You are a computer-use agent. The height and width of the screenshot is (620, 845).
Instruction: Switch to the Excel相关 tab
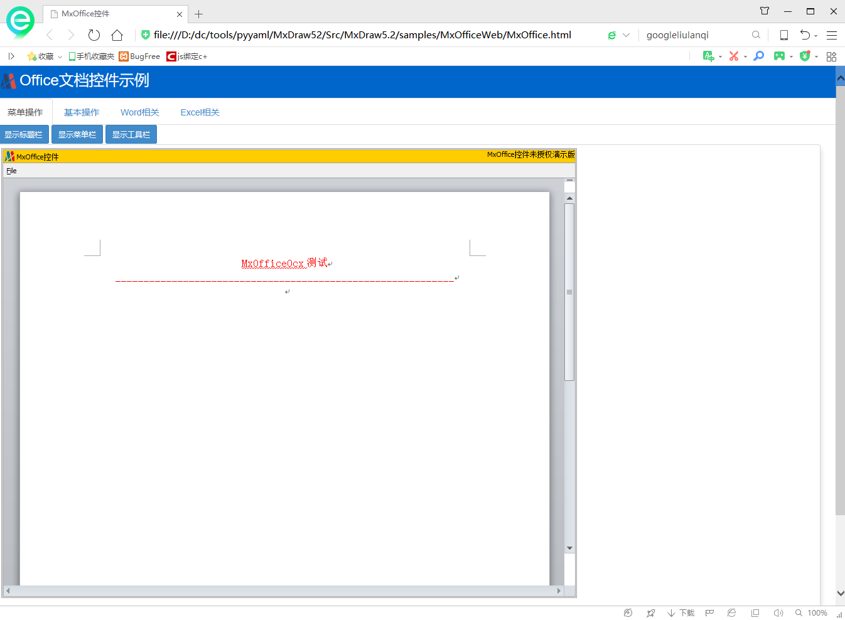pos(200,112)
